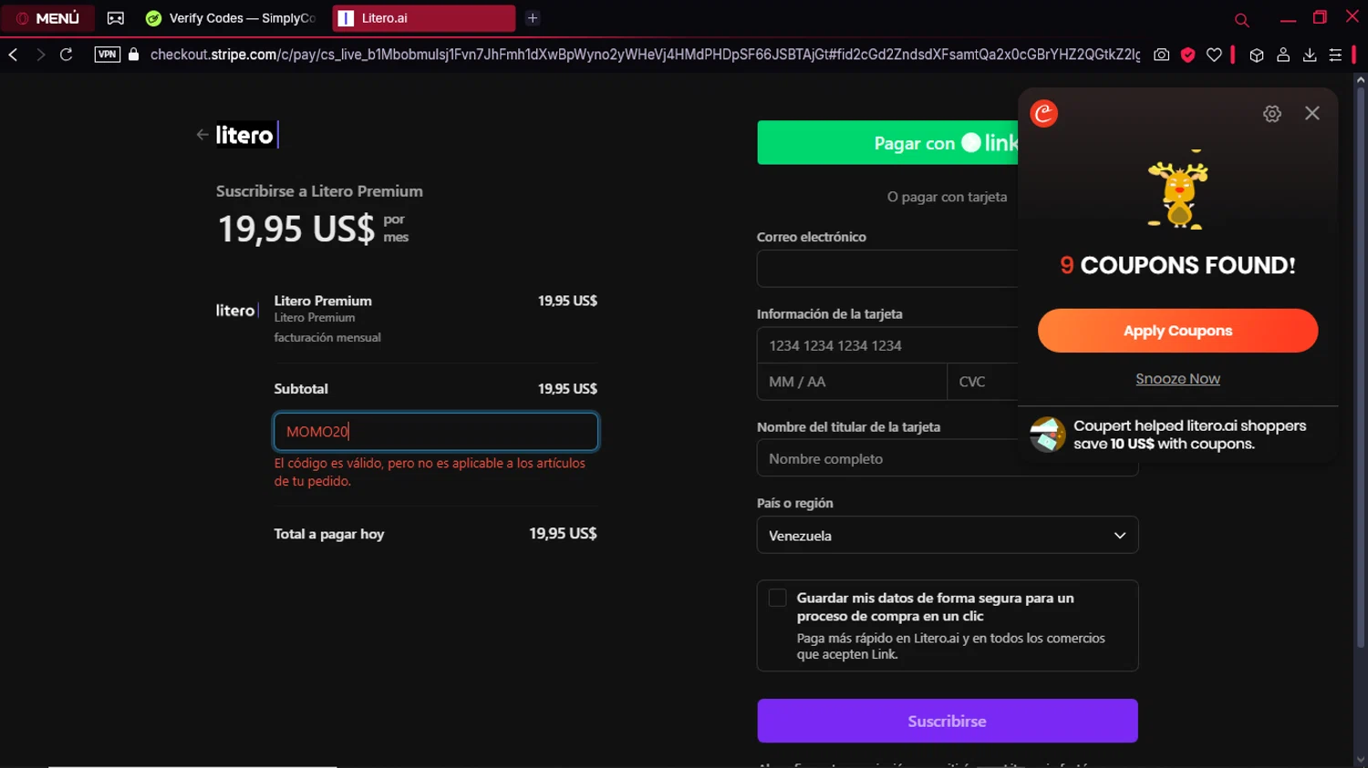Switch to the Verify Codes — SimplyCodes tab
The image size is (1368, 768).
232,18
